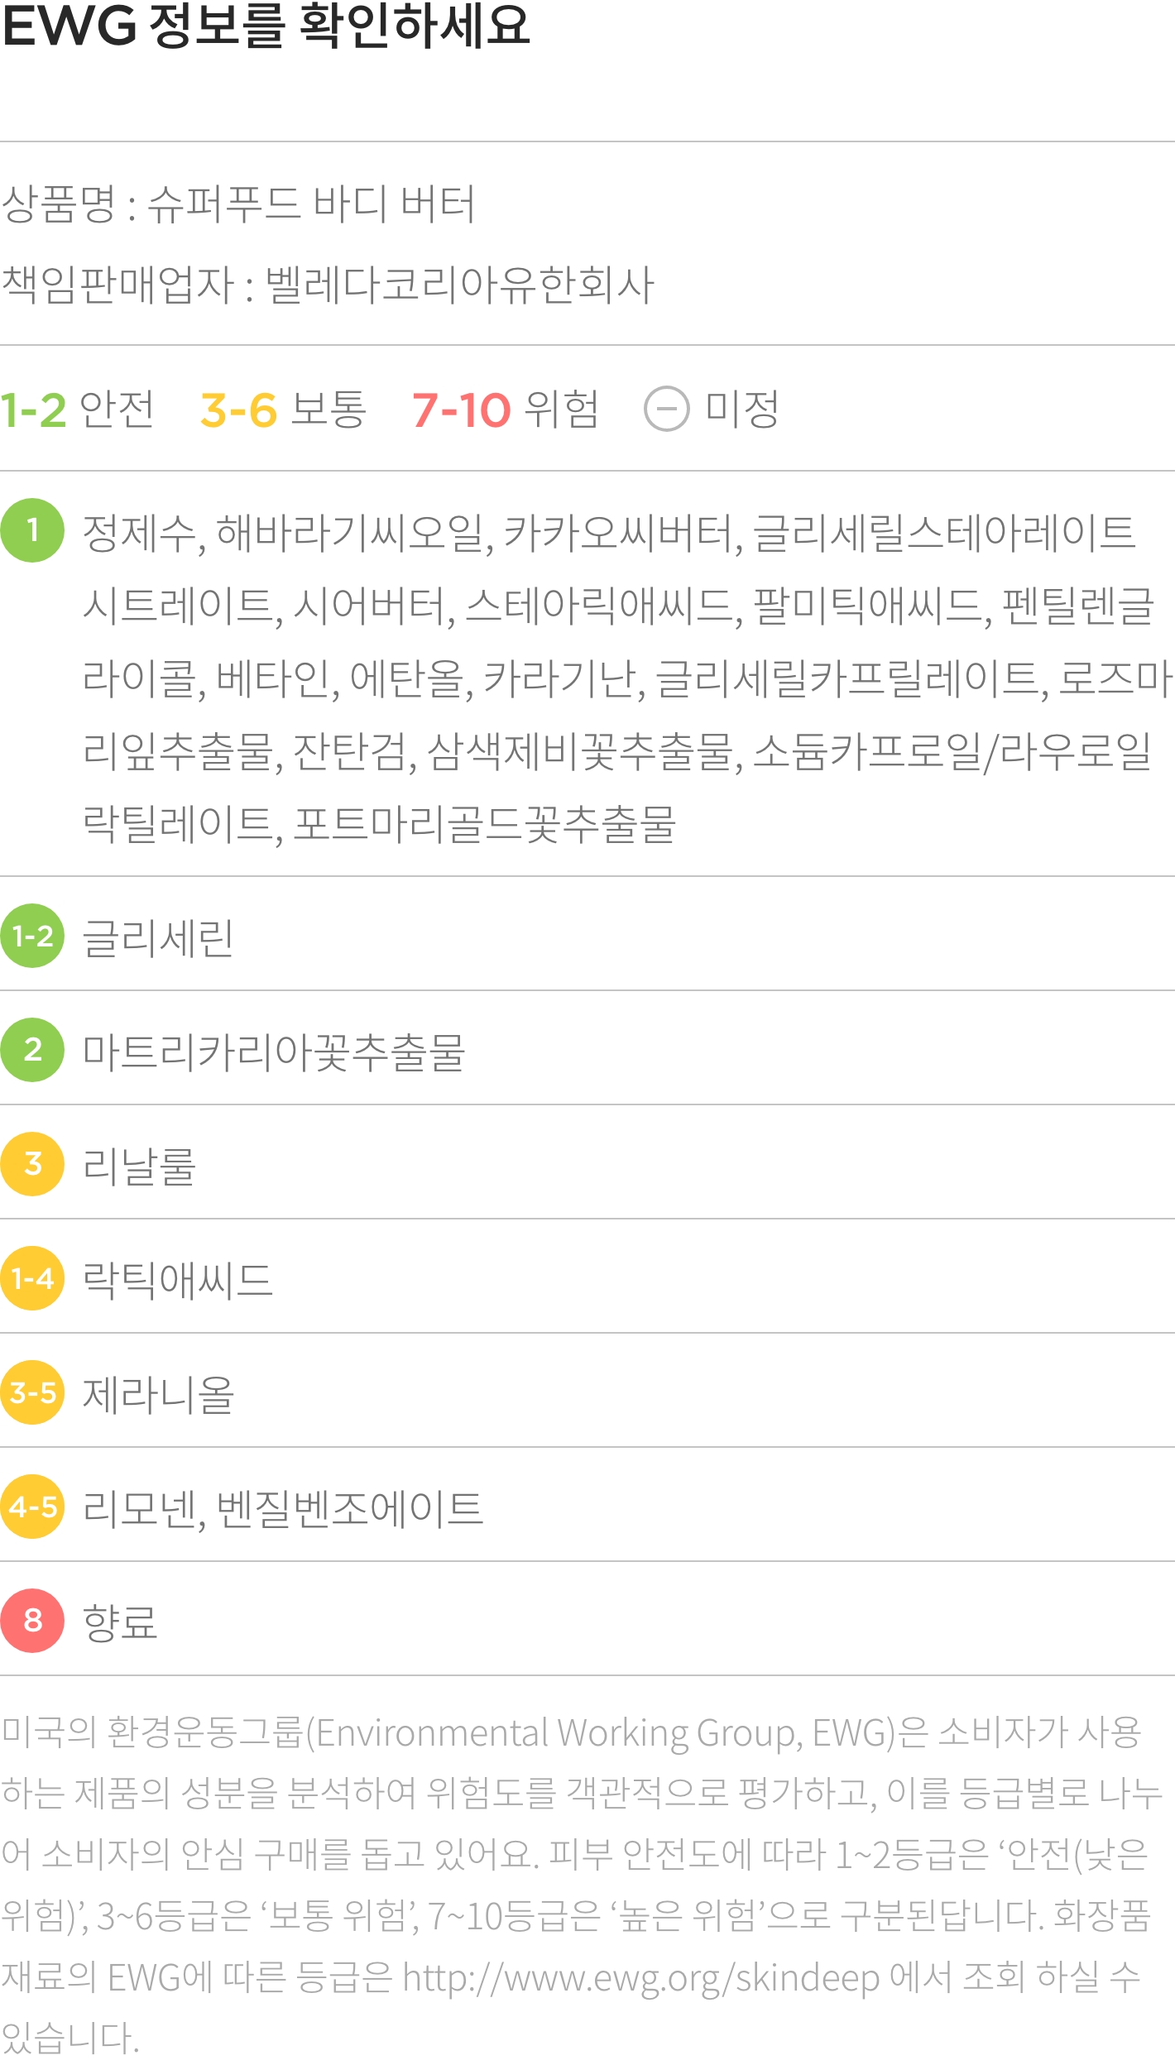Screen dimensions: 1175x2065
Task: Select the 1-2 안전 legend label
Action: (77, 410)
